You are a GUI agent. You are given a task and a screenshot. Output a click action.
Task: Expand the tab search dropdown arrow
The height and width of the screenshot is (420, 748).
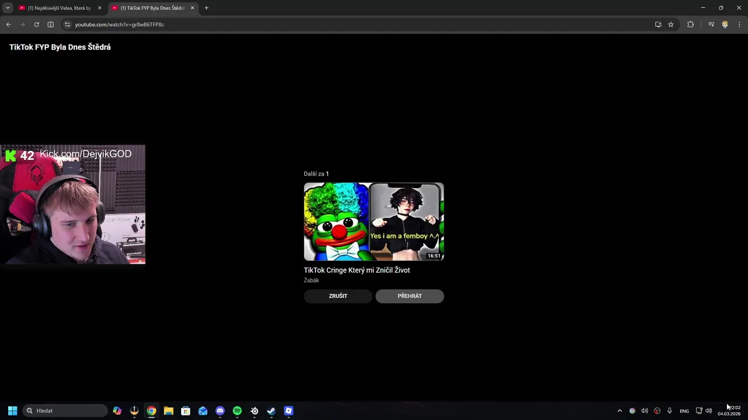pos(8,8)
